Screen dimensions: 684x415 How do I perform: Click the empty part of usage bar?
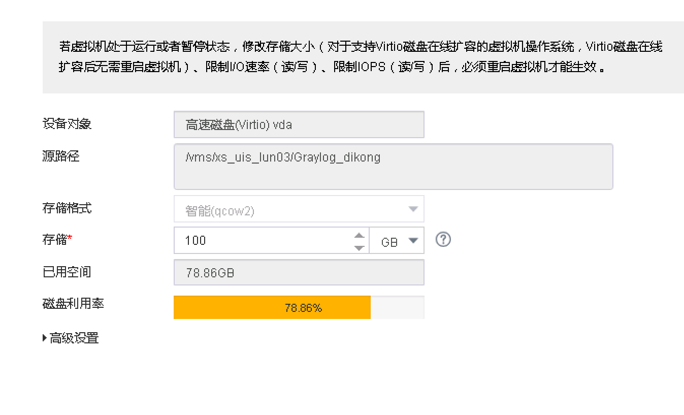click(x=397, y=308)
